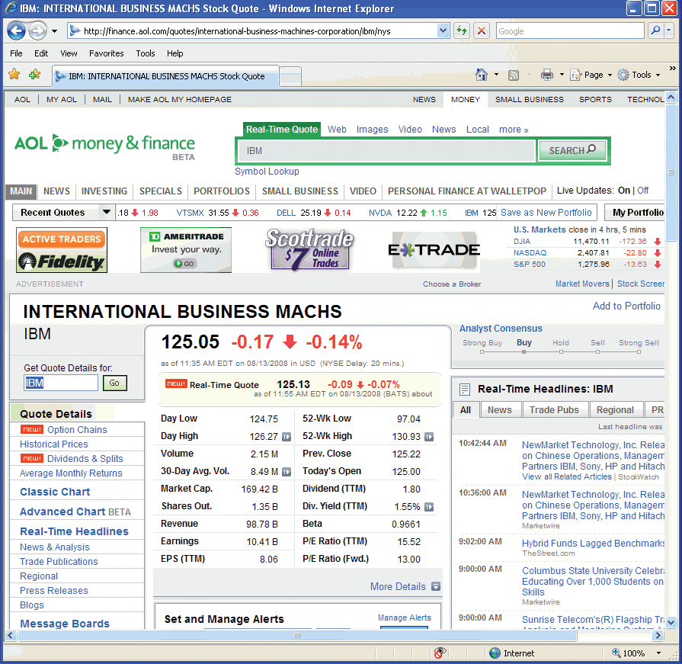Click the Add to Favorites star-plus icon
Viewport: 682px width, 664px height.
(34, 75)
